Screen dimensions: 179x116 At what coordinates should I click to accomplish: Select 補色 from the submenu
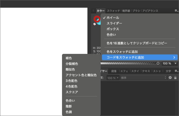click(x=68, y=58)
